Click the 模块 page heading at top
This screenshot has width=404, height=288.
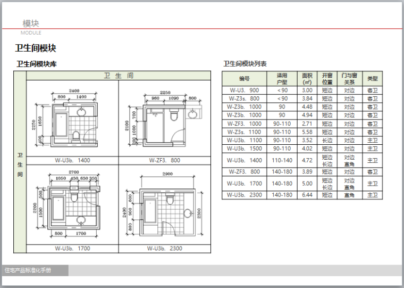pyautogui.click(x=30, y=23)
